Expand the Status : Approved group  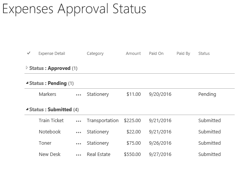pyautogui.click(x=27, y=68)
